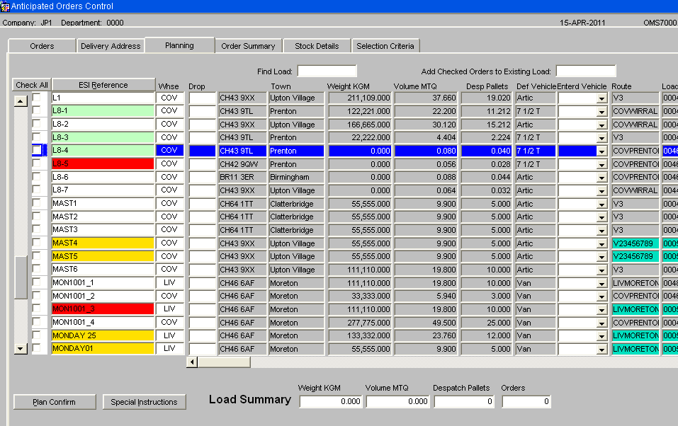Click the Find Load input field

(327, 71)
